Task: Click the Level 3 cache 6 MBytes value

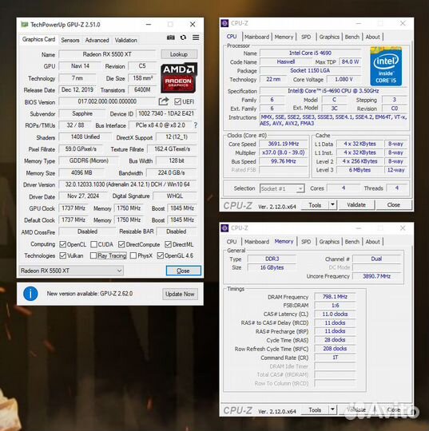Action: 359,170
